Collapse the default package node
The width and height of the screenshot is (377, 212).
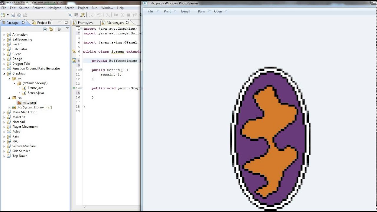[x=14, y=83]
